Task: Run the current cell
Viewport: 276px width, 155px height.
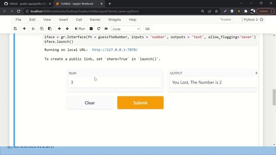Action: click(80, 29)
